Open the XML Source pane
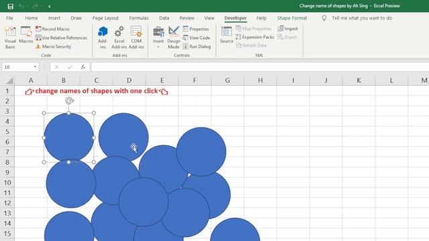 tap(227, 35)
